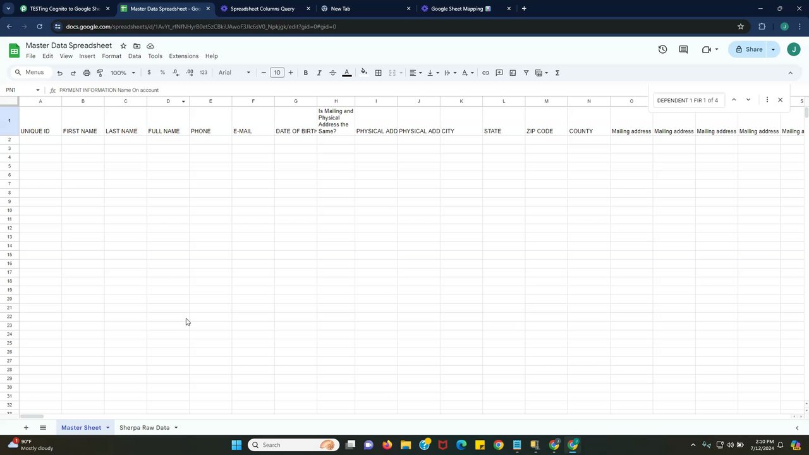Open the Google Sheets home icon
The image size is (809, 455).
point(14,51)
